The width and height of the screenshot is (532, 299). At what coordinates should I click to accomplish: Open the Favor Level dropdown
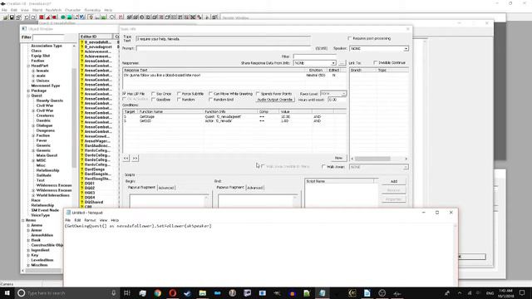pos(332,94)
